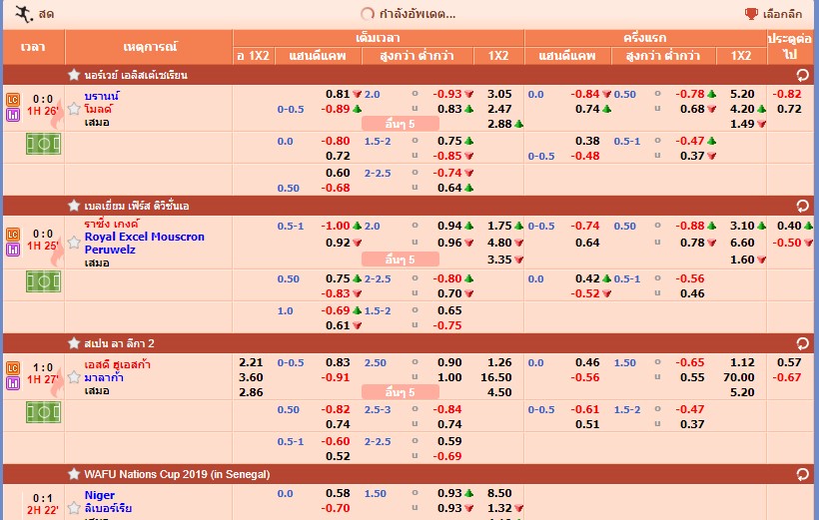Open the มาลาก้า team name
This screenshot has height=520, width=819.
click(x=104, y=377)
